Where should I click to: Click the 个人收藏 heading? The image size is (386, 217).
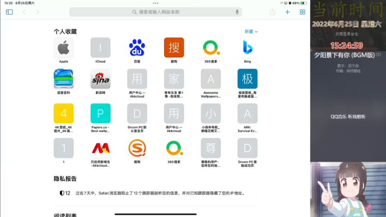point(65,31)
